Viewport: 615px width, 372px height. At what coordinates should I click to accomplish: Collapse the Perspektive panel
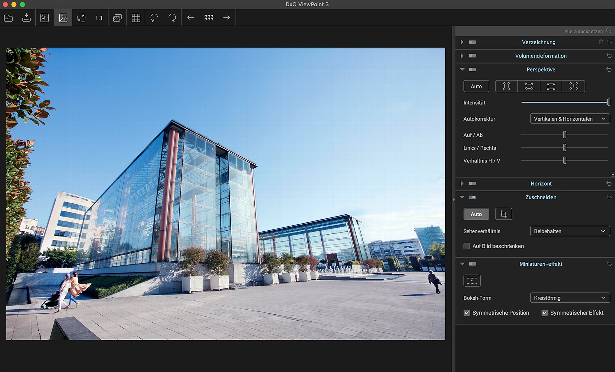(x=462, y=69)
